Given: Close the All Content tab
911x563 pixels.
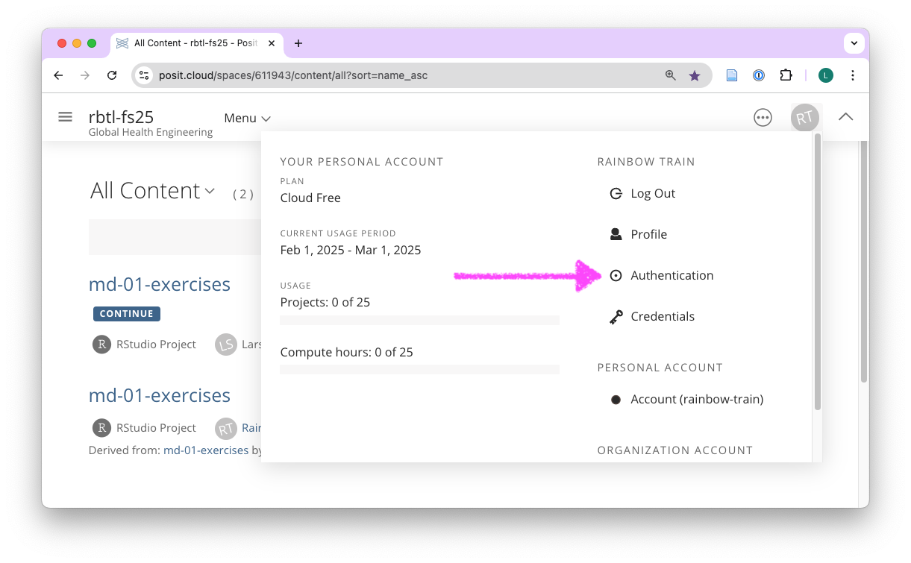Looking at the screenshot, I should 272,43.
